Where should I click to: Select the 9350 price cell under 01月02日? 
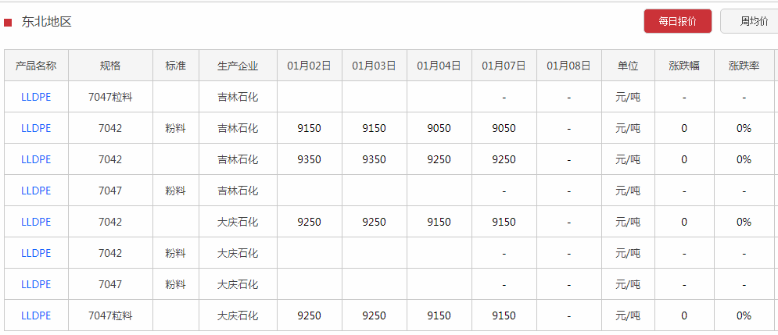pos(309,159)
